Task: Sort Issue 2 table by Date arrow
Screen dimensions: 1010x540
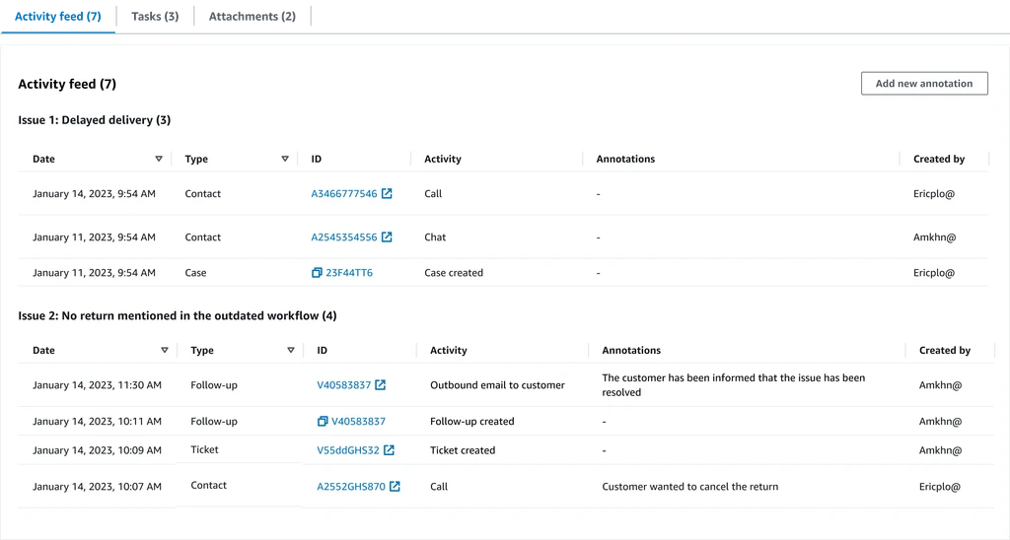Action: click(x=165, y=350)
